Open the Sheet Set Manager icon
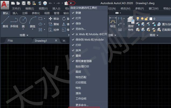Viewport: 171px width, 108px height. pyautogui.click(x=66, y=3)
